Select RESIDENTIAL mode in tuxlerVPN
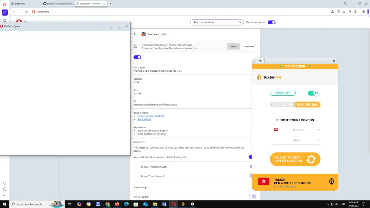 (x=307, y=105)
